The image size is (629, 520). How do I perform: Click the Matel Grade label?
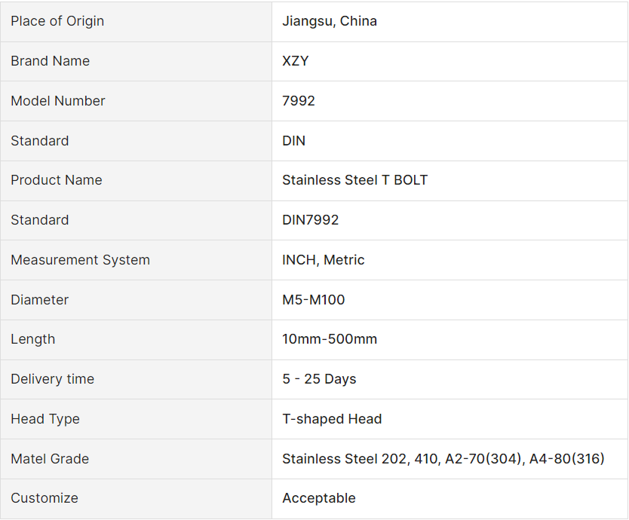point(49,459)
